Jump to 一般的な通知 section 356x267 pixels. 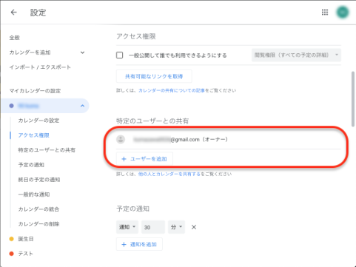click(34, 195)
